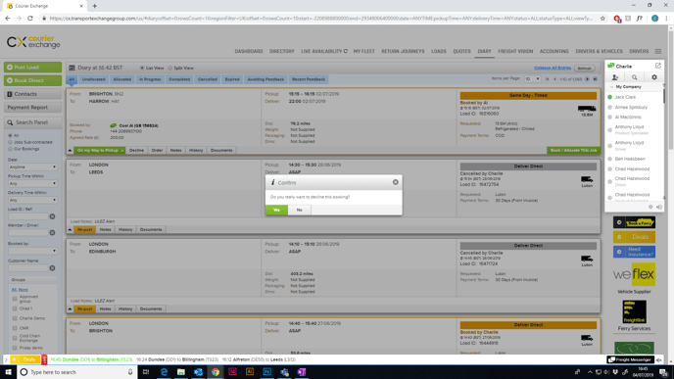Clear the Load ID / Ref field
This screenshot has width=674, height=379.
pyautogui.click(x=52, y=216)
